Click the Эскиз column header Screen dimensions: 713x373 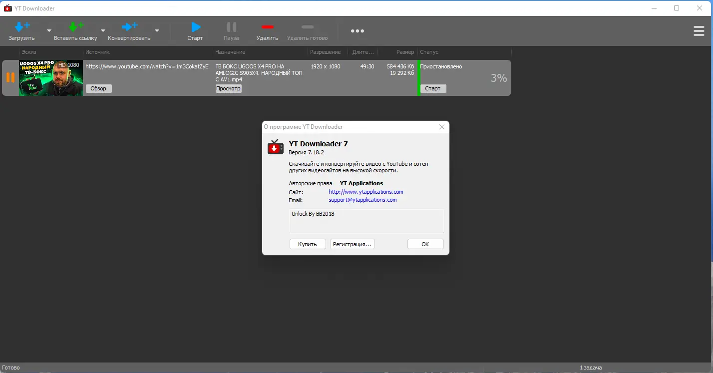(29, 52)
